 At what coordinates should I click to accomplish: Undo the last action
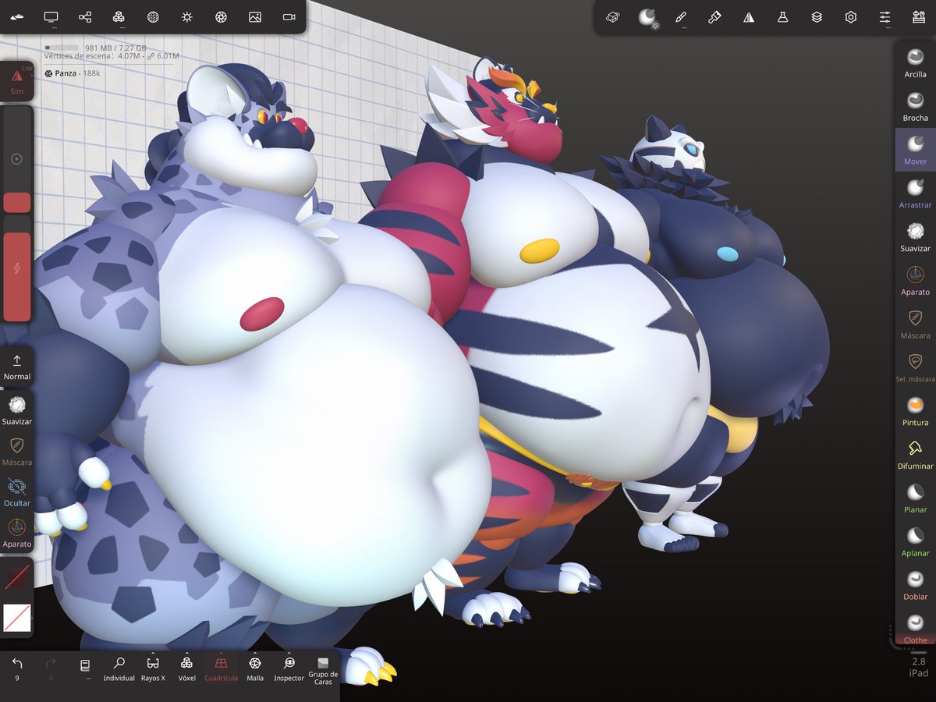pyautogui.click(x=17, y=668)
